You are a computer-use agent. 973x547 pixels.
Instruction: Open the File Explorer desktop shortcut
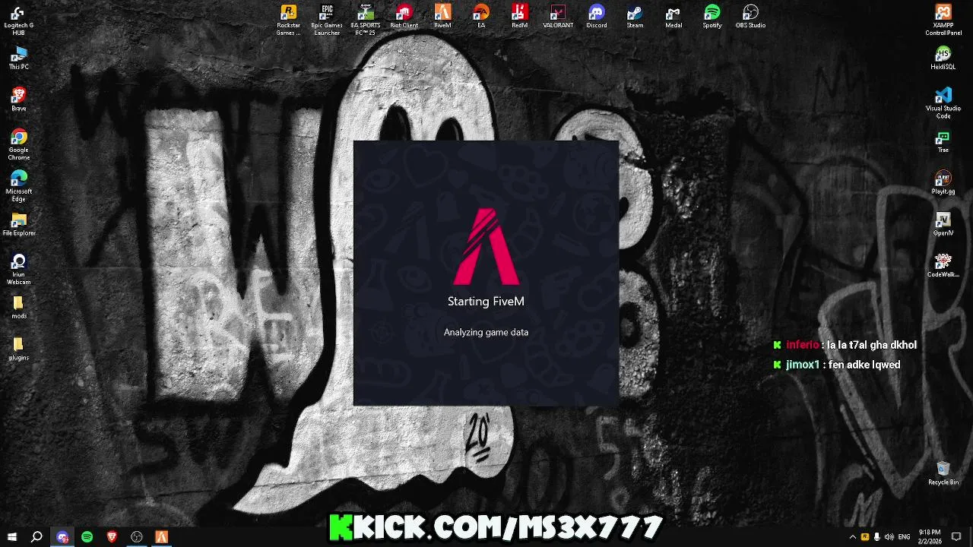tap(18, 224)
